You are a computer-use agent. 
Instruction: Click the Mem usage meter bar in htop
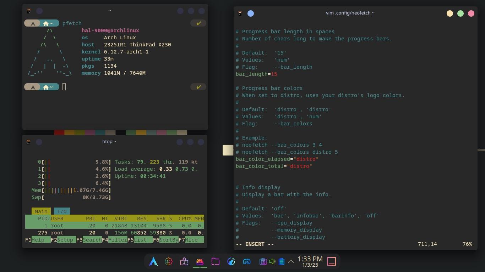coord(71,190)
